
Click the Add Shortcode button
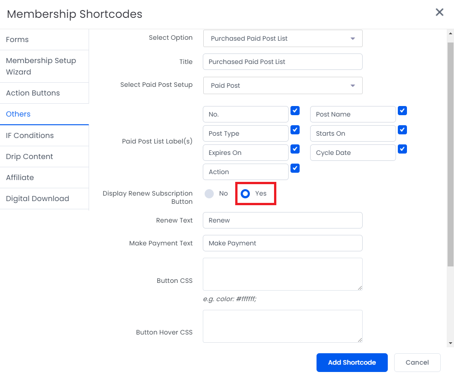click(352, 362)
